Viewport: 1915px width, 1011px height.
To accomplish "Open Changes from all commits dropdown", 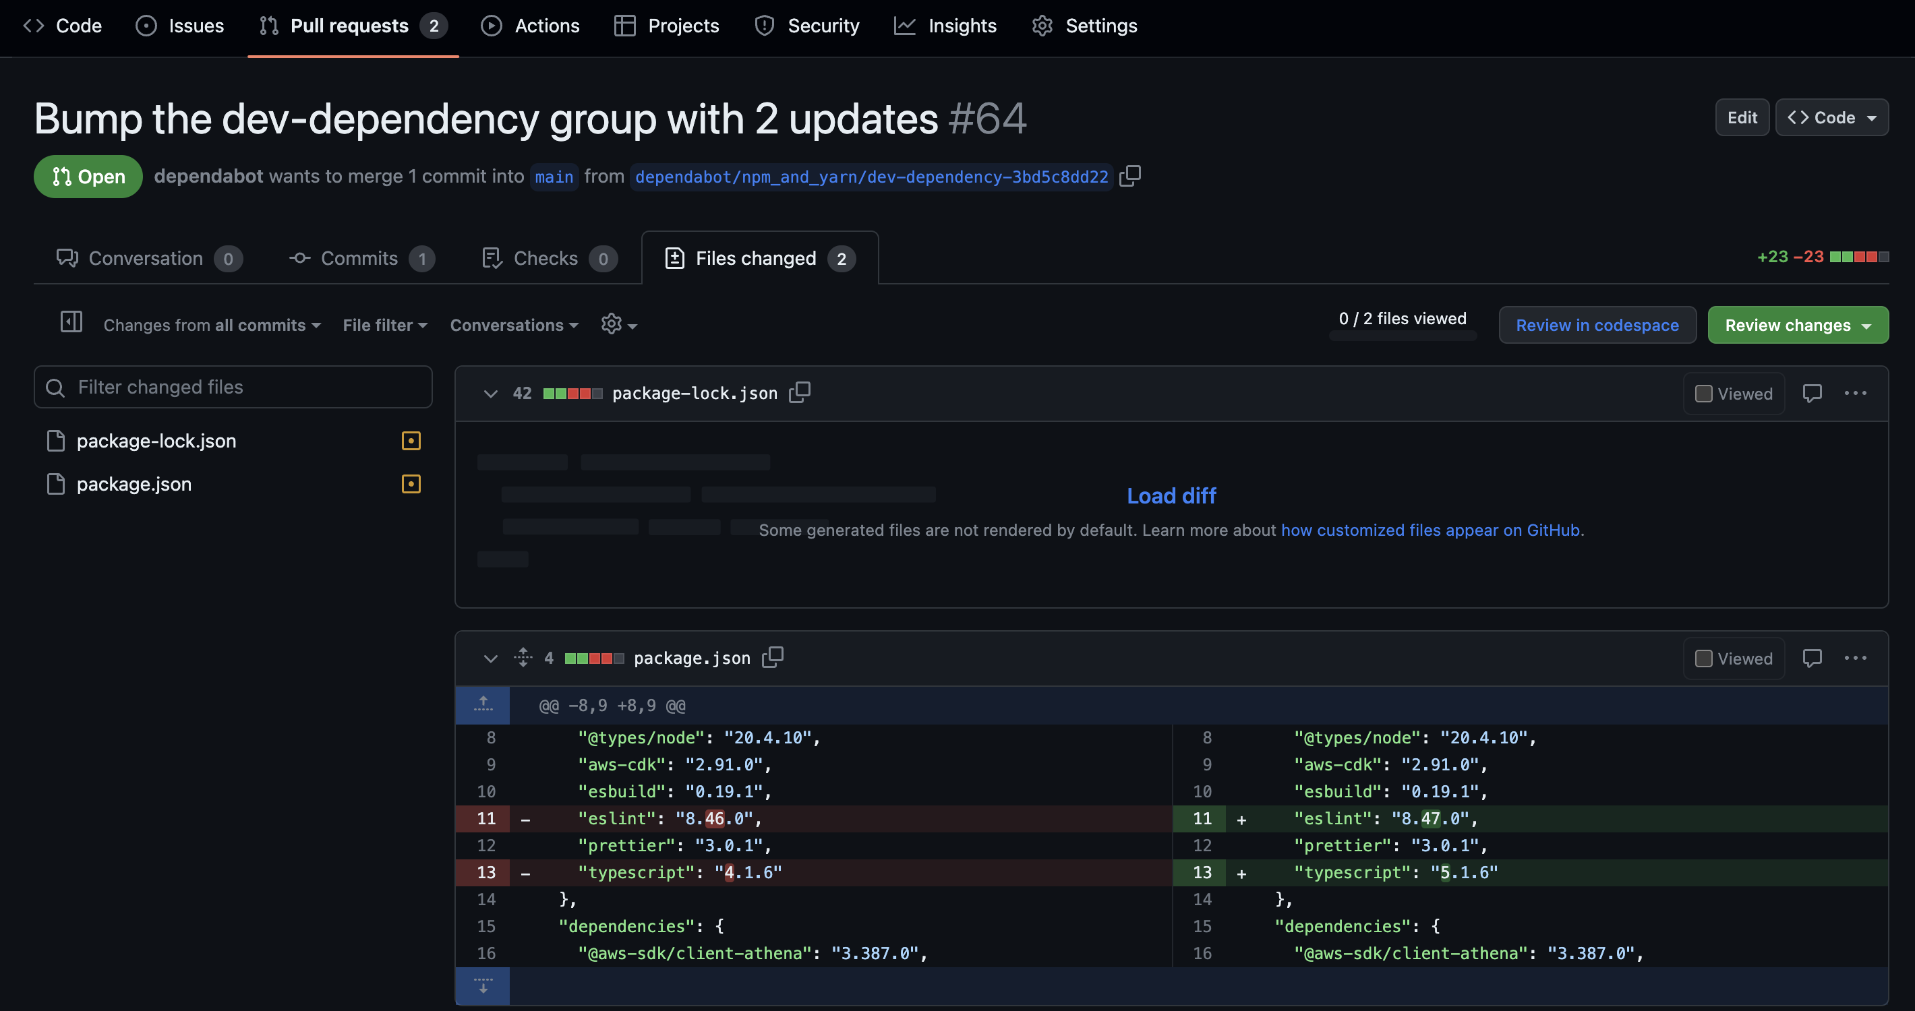I will (212, 325).
